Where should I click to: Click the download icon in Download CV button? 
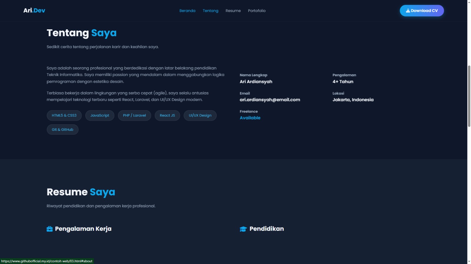(408, 11)
